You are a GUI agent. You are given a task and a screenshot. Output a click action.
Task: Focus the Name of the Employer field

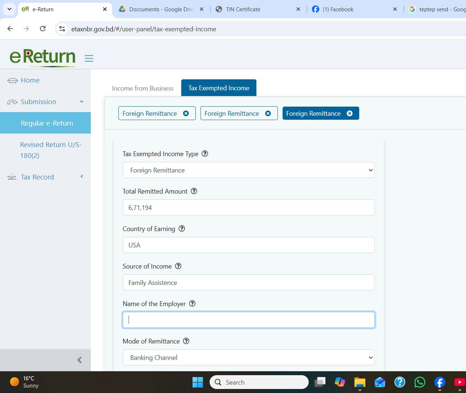[x=249, y=320]
